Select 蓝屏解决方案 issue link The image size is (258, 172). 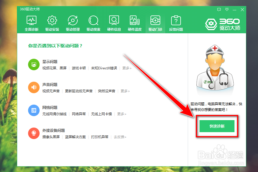[x=75, y=137]
